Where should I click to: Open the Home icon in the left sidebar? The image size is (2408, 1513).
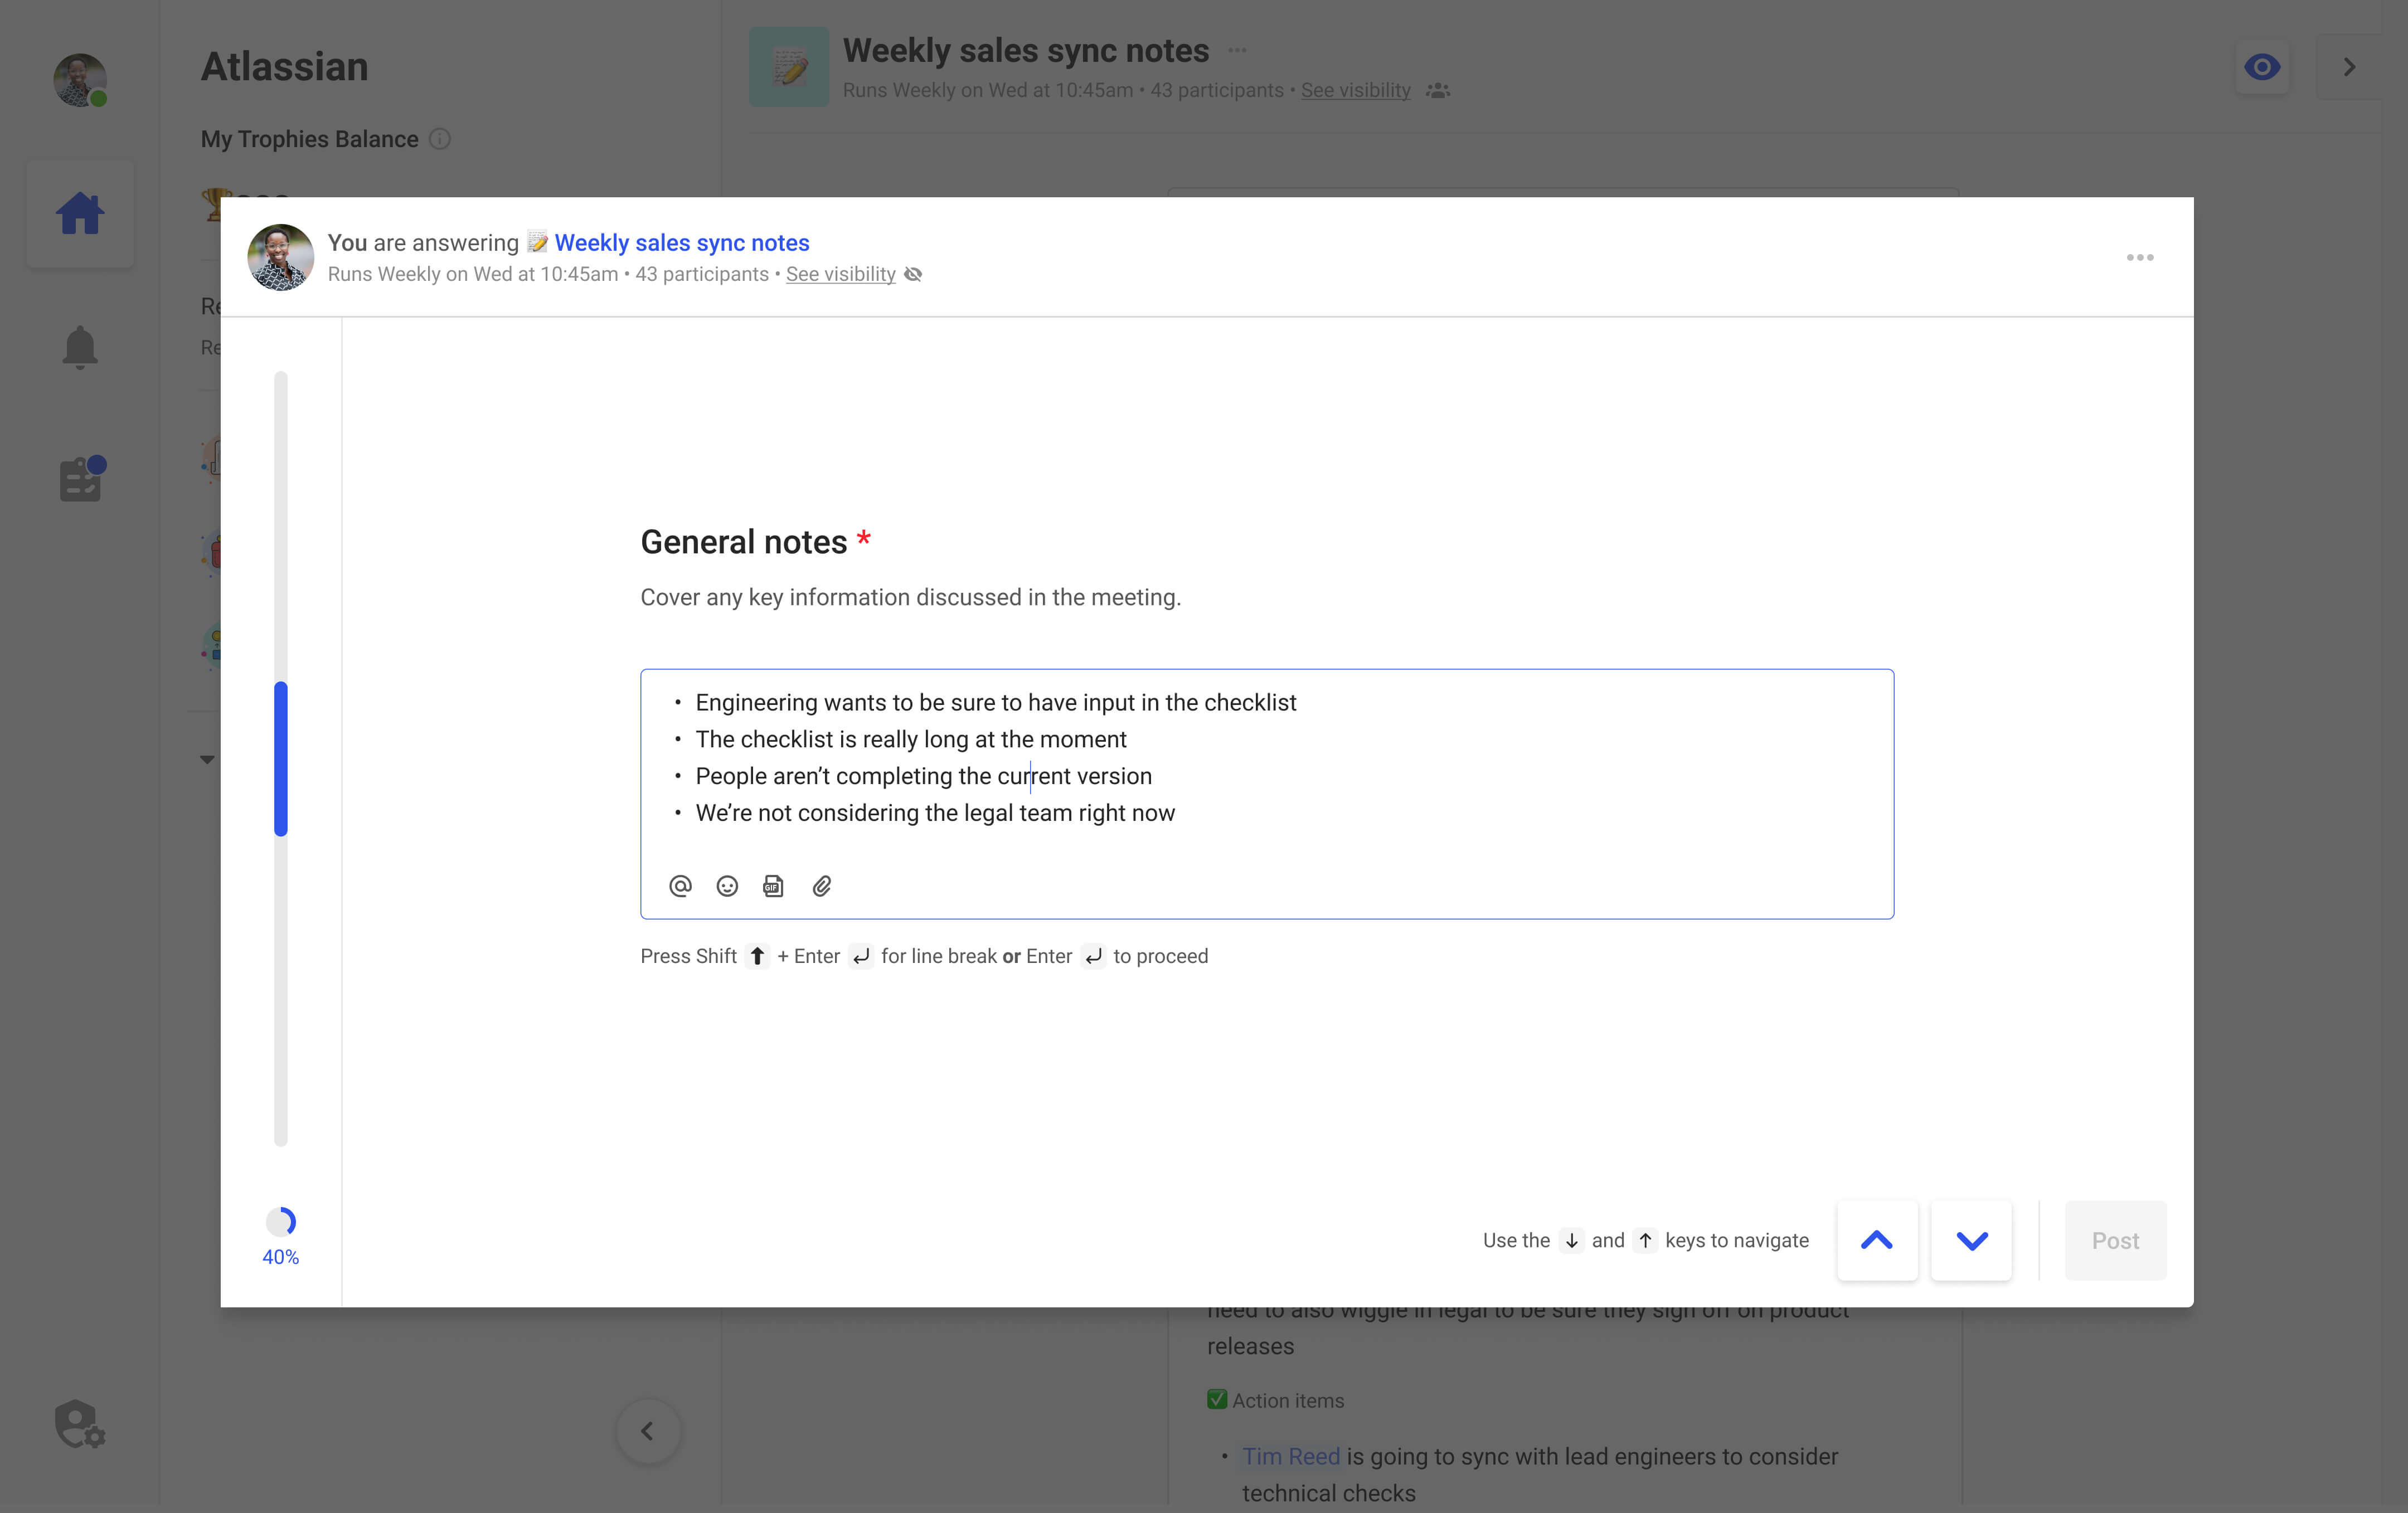pos(80,213)
